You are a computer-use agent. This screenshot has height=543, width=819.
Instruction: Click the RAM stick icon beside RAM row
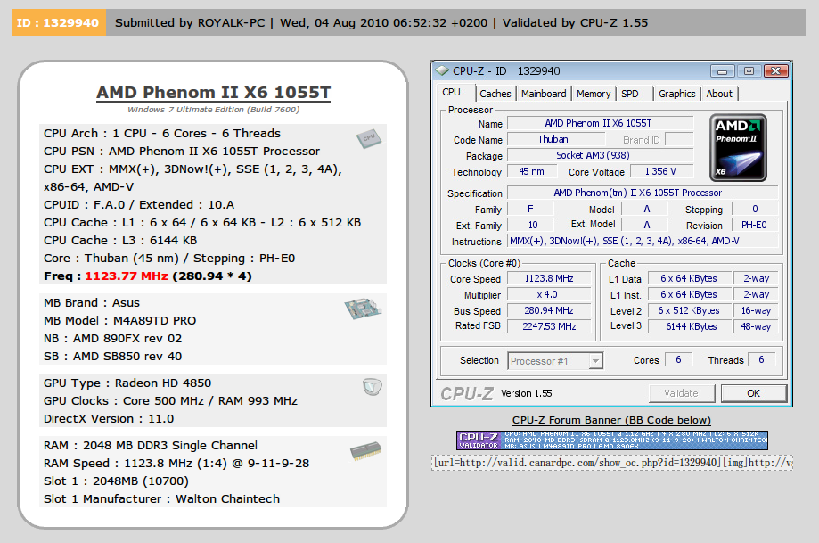click(x=365, y=451)
